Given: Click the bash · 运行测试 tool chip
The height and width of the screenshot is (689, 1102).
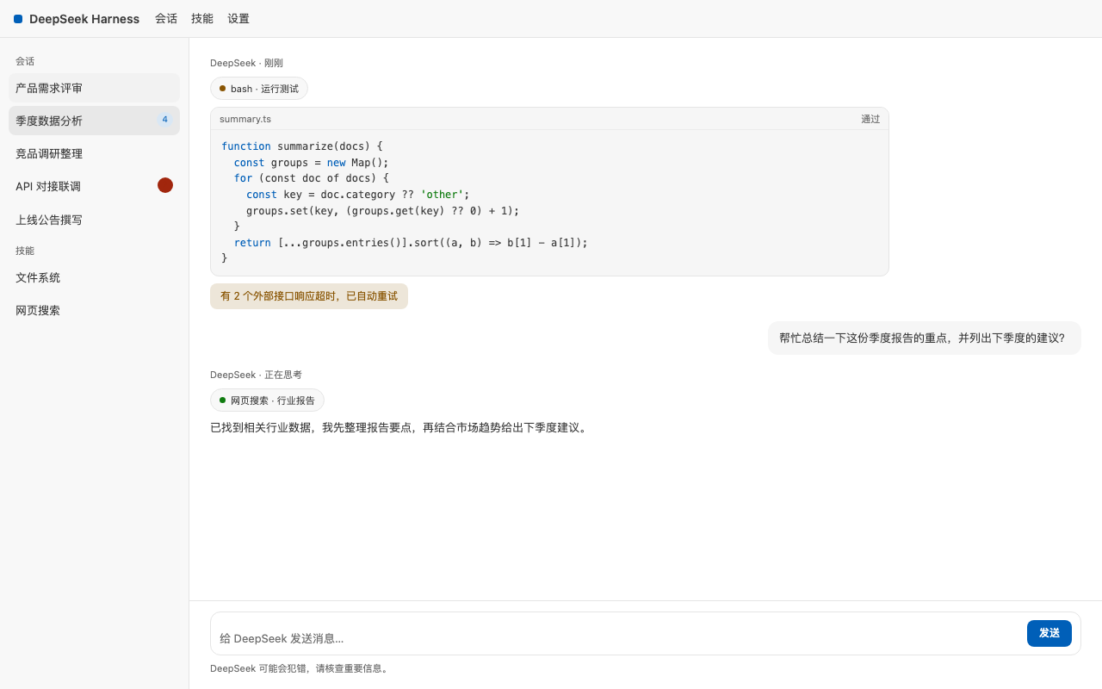Looking at the screenshot, I should (x=259, y=89).
